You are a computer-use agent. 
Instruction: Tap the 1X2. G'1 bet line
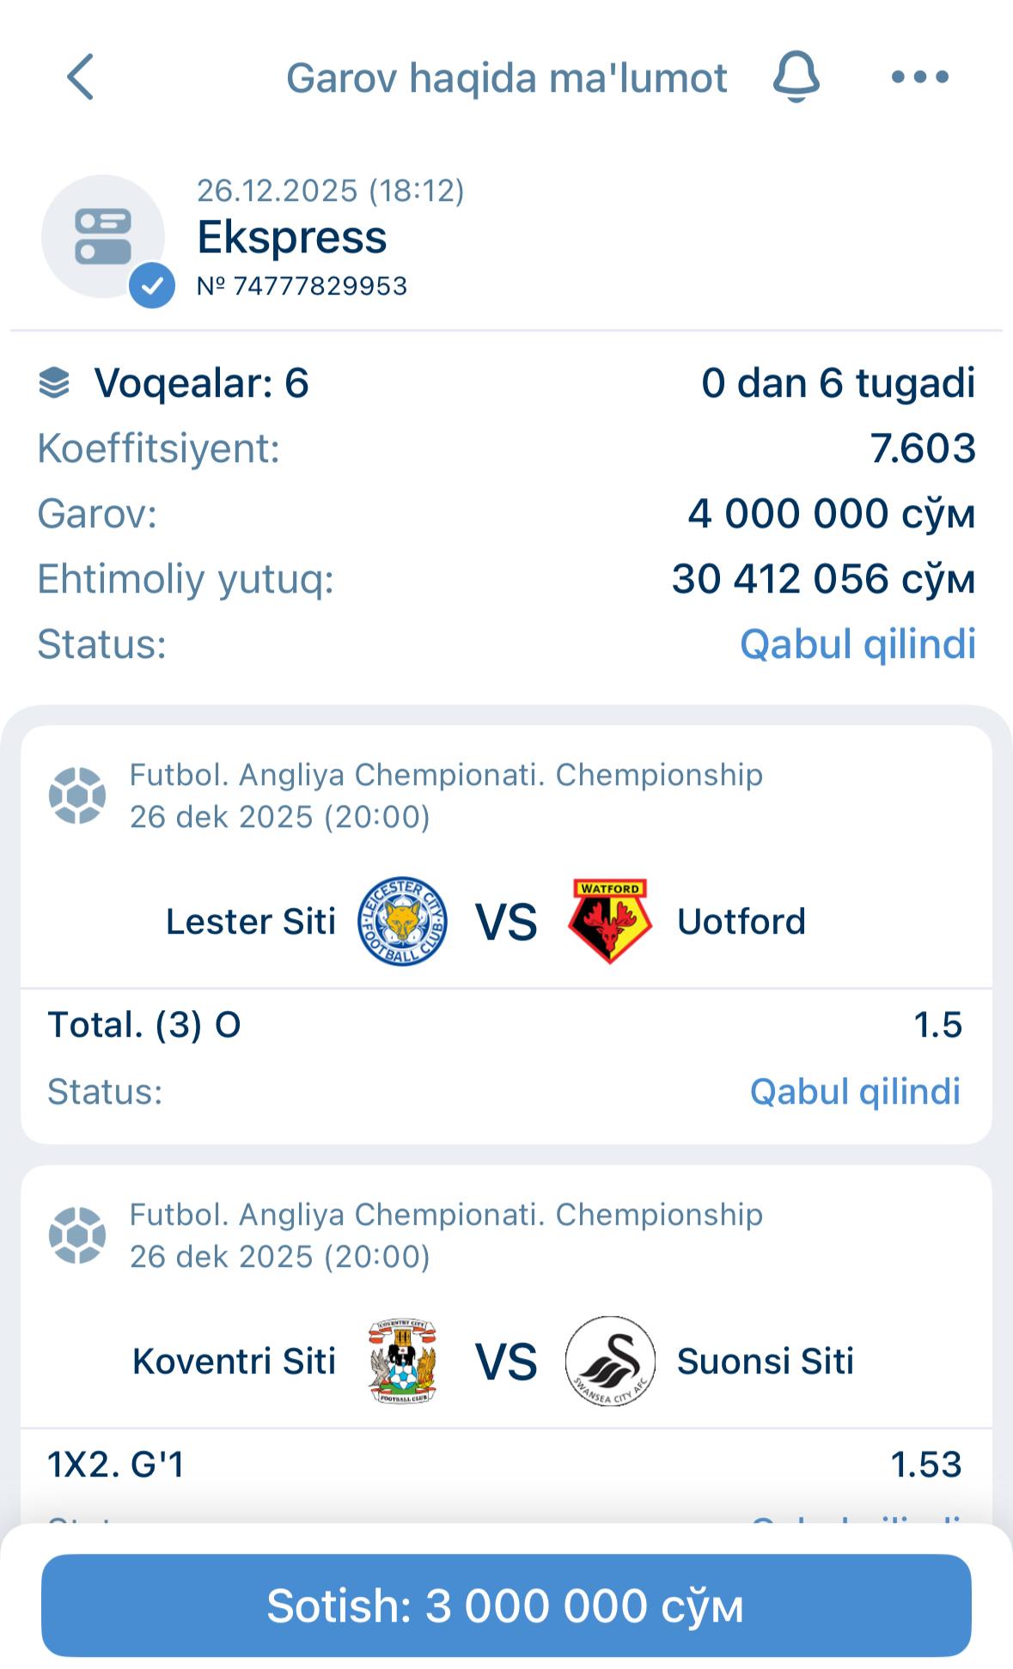[116, 1465]
